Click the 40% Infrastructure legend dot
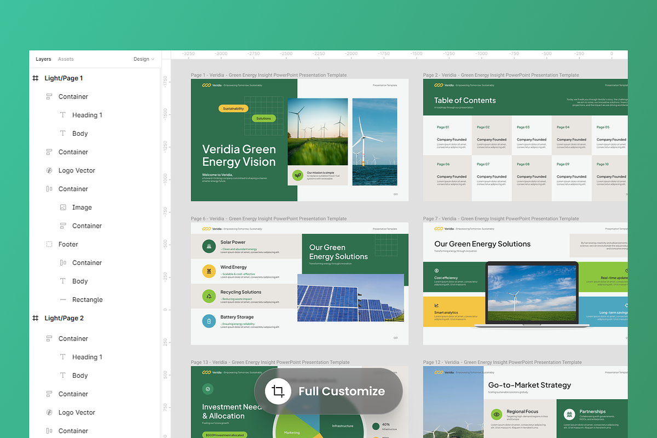The width and height of the screenshot is (657, 438). (376, 426)
